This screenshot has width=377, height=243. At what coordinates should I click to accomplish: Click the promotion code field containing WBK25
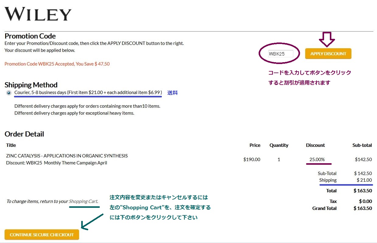(280, 54)
